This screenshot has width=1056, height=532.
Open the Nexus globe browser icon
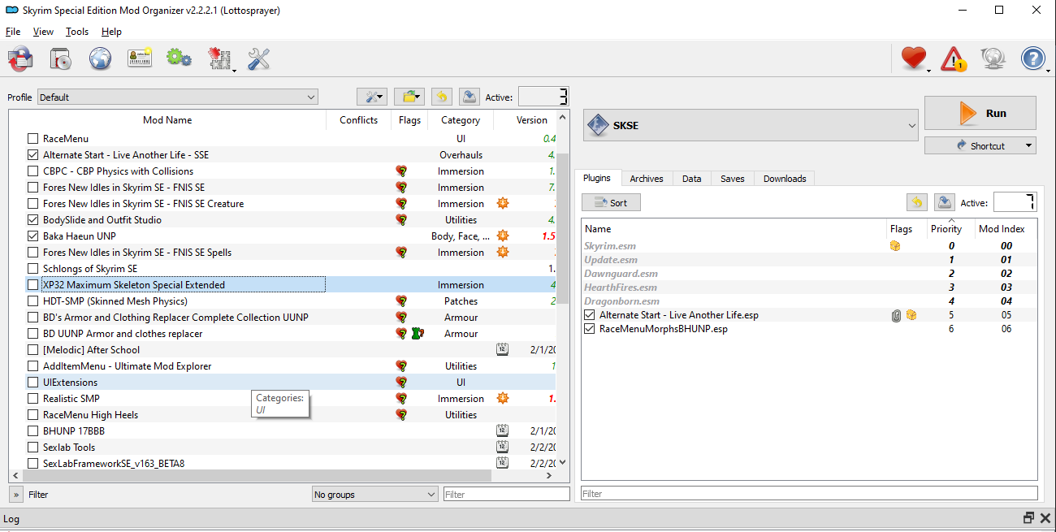tap(100, 58)
